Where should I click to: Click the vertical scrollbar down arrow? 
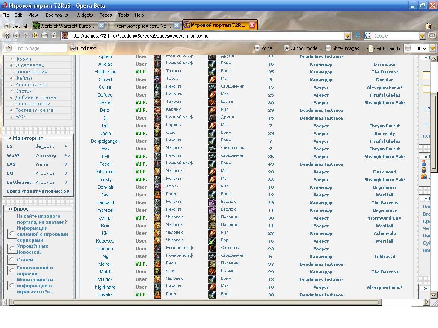(x=434, y=295)
